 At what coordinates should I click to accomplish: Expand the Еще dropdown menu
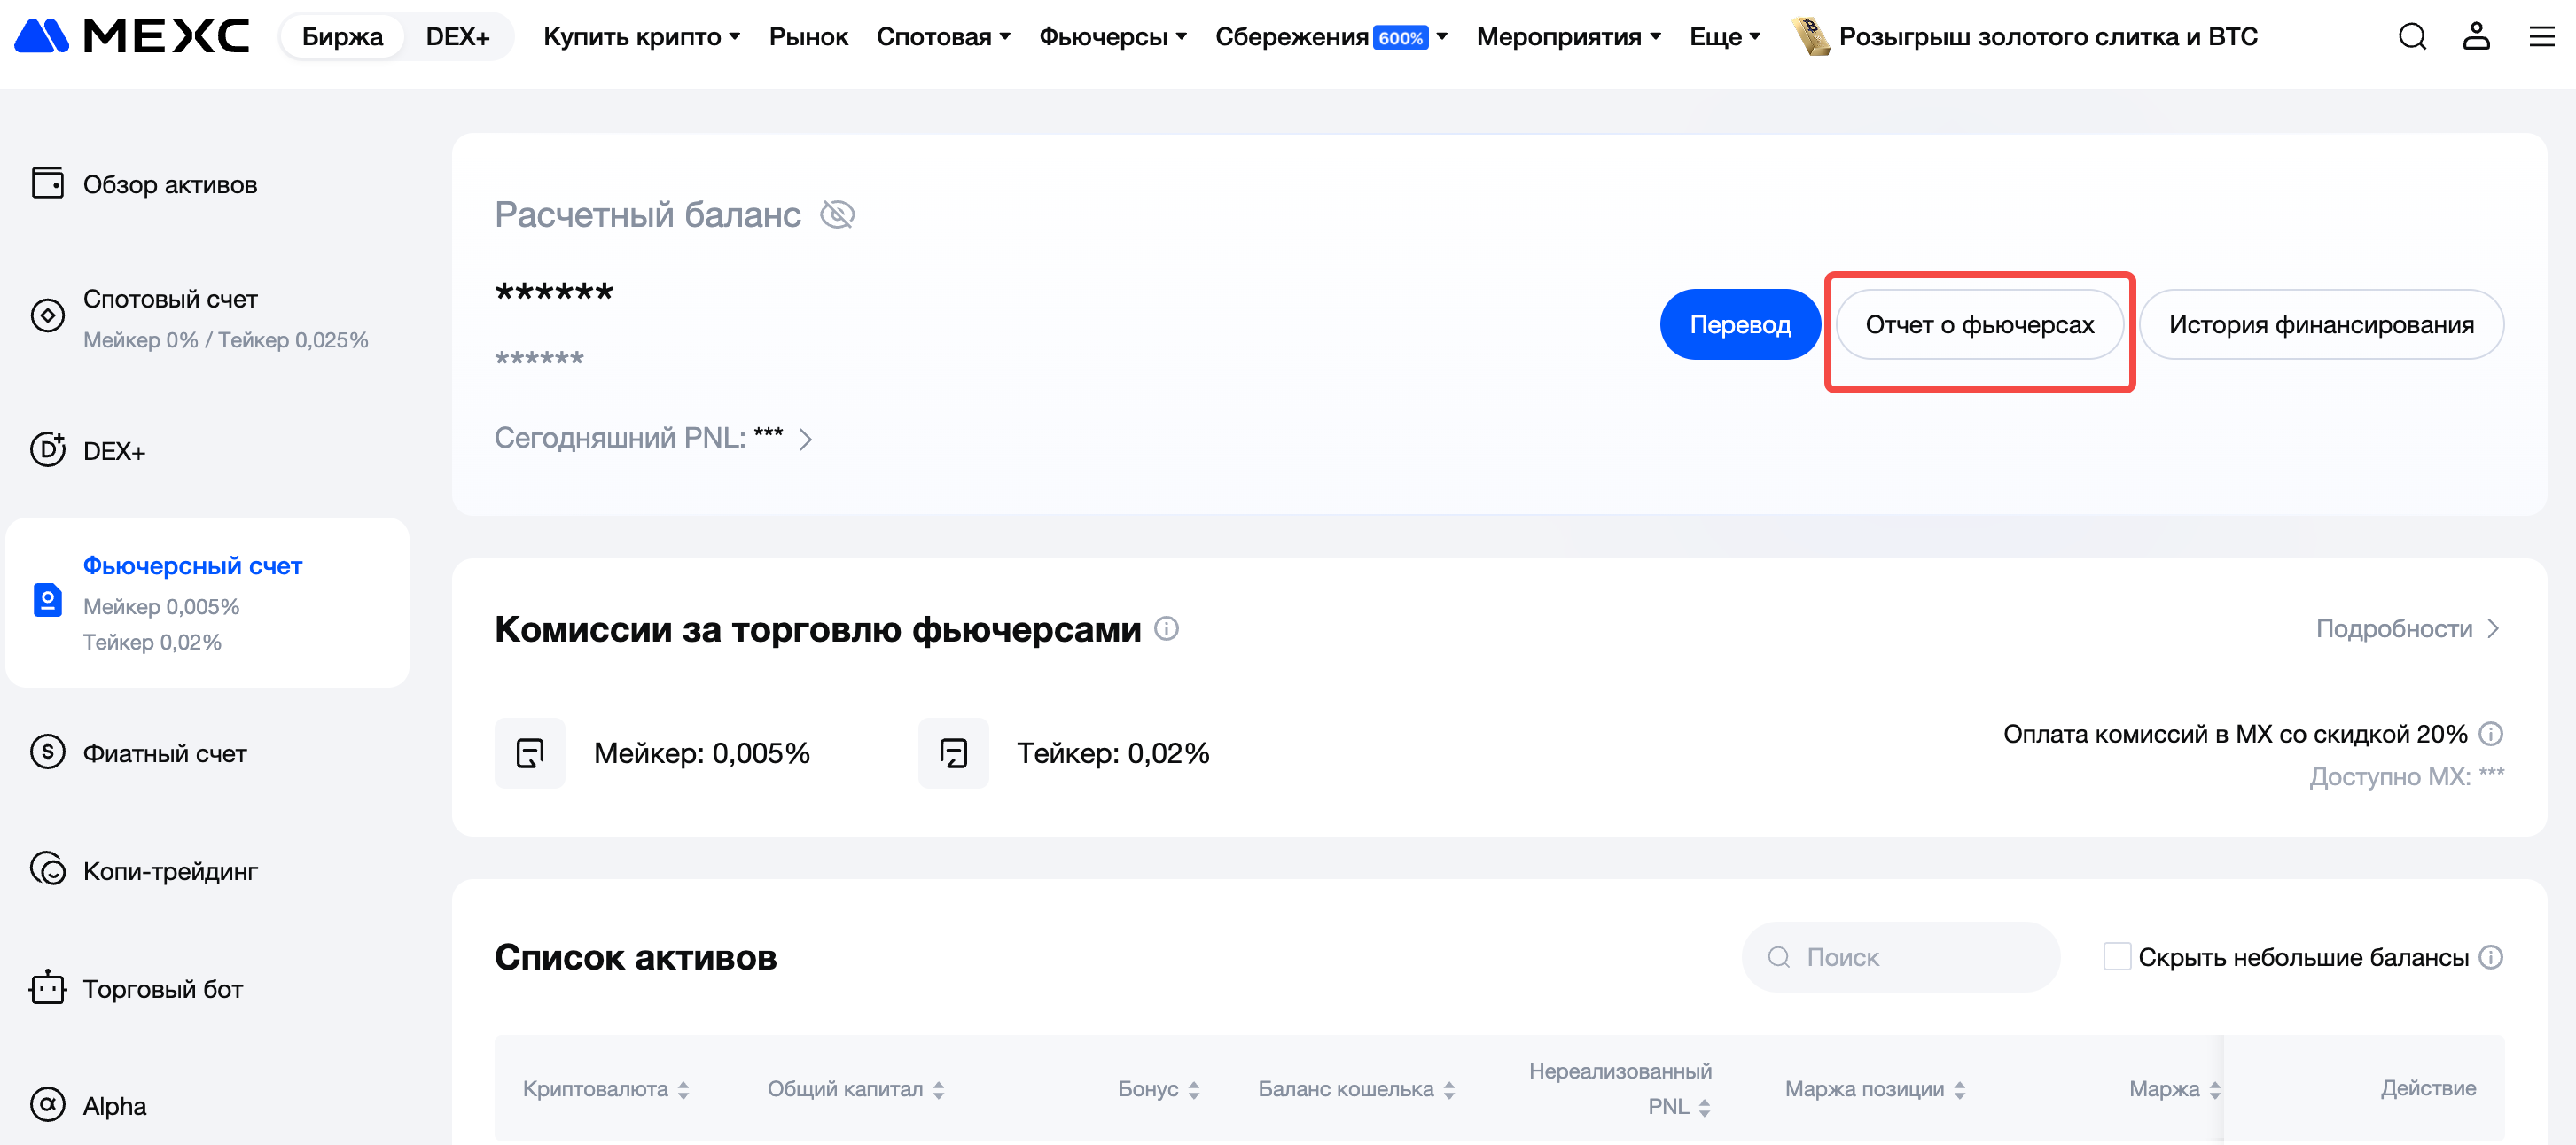[1725, 37]
